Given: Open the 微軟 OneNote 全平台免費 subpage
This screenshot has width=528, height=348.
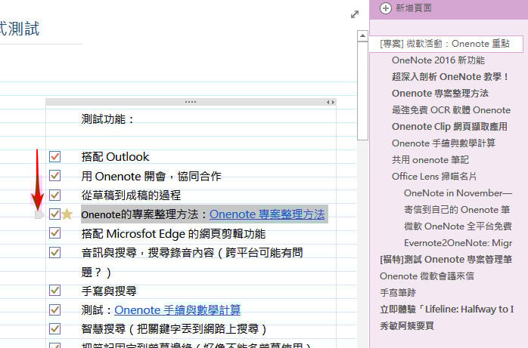Looking at the screenshot, I should [458, 226].
